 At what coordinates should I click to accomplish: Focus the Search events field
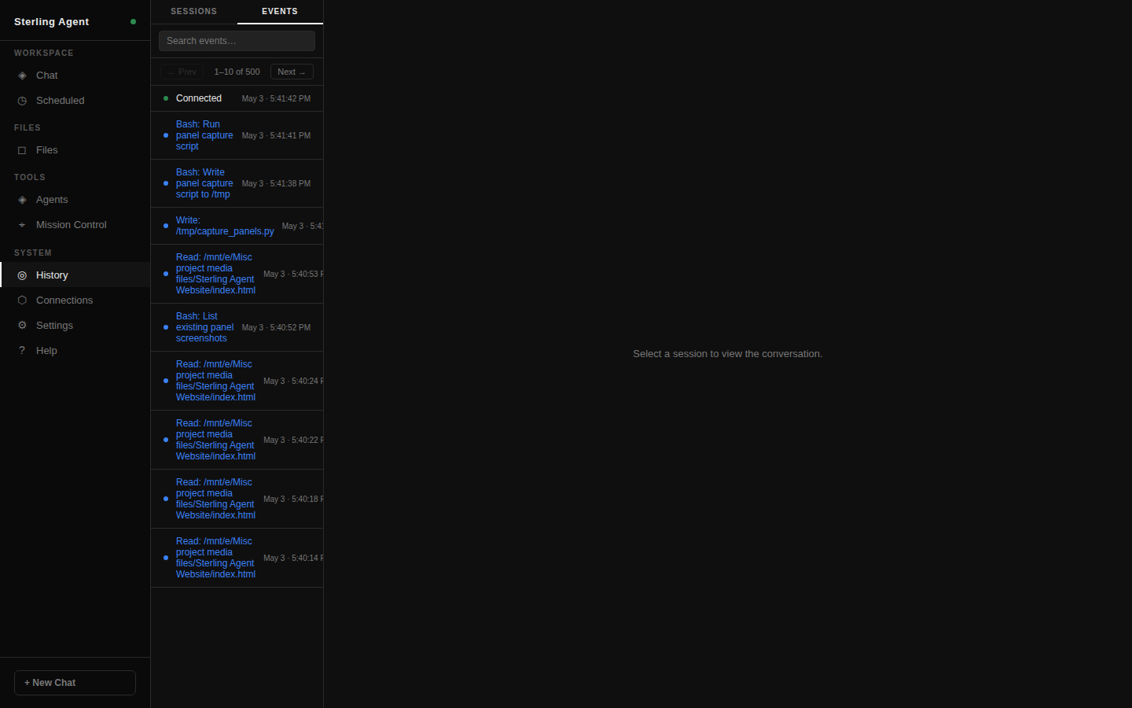pos(237,41)
